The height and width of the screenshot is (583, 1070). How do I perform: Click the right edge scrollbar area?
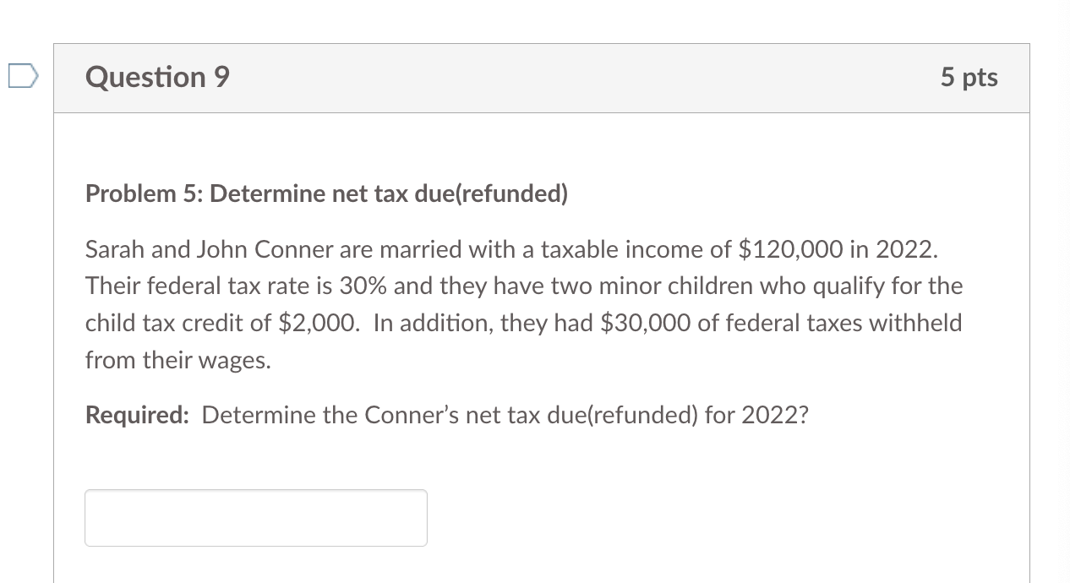pyautogui.click(x=1064, y=291)
